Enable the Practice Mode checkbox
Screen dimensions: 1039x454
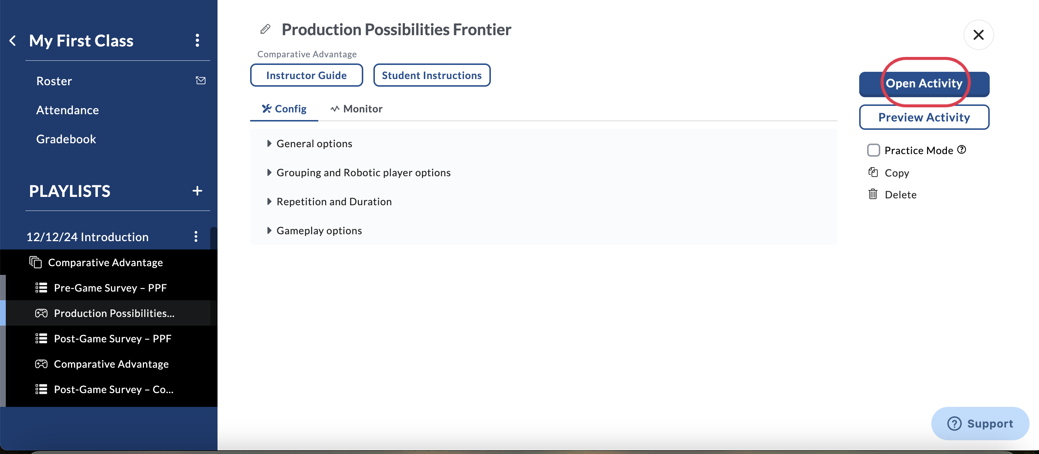click(873, 150)
